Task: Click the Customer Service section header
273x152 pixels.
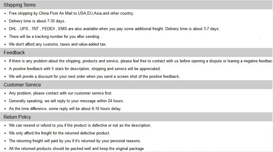Action: pos(22,85)
